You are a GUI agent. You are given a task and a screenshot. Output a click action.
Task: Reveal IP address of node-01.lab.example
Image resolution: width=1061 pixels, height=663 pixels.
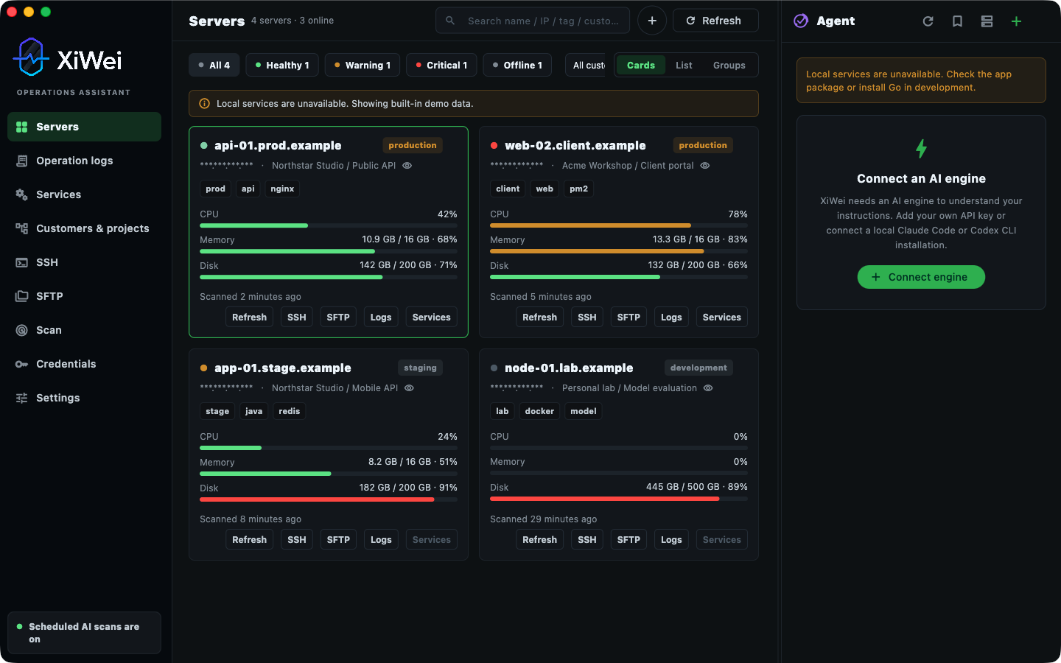[708, 388]
